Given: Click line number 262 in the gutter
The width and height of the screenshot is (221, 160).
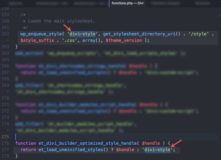Looking at the screenshot, I should (5, 34).
